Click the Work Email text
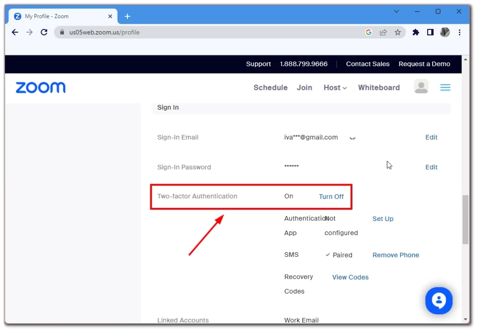 [301, 320]
